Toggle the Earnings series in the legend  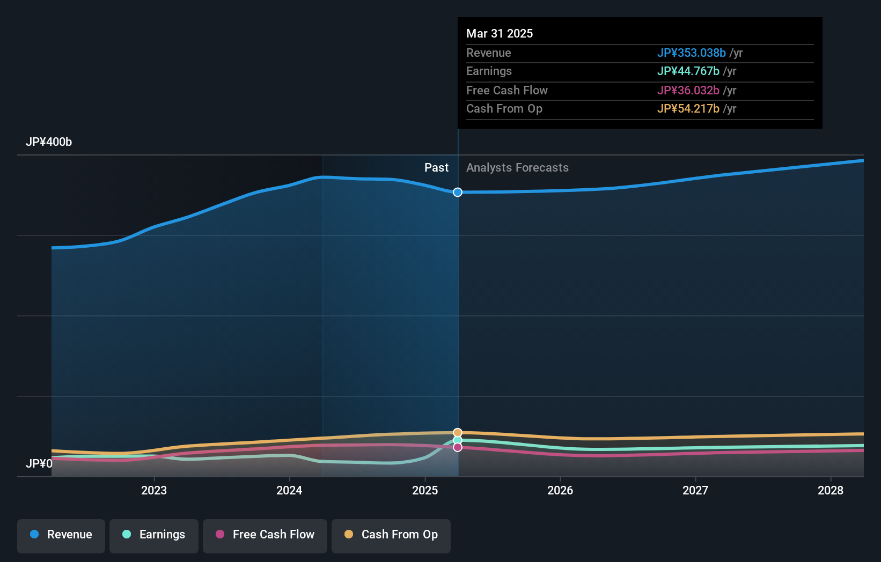click(154, 536)
